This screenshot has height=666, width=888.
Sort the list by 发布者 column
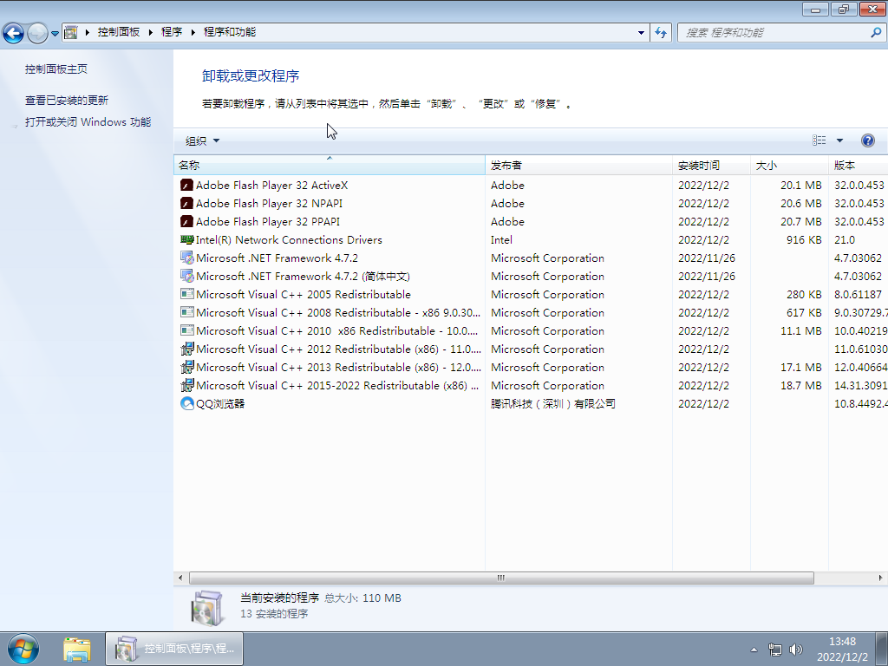pos(506,165)
